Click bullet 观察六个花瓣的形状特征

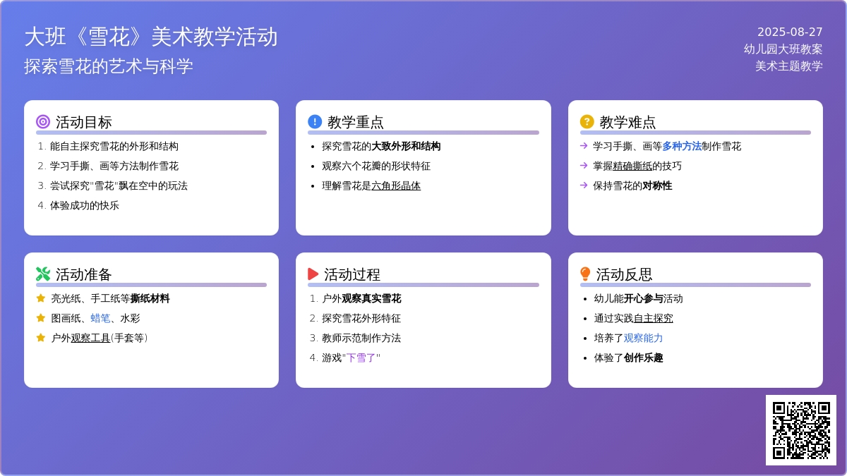click(x=376, y=166)
